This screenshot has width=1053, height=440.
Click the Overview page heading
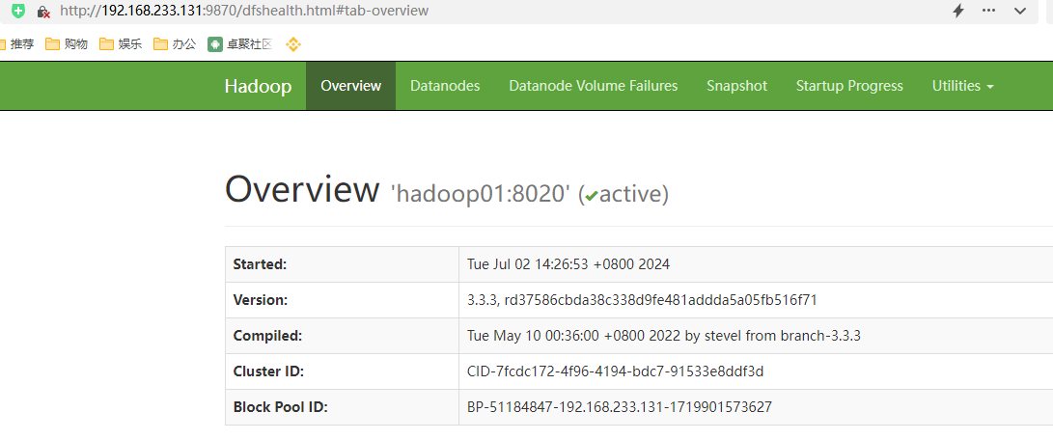302,189
